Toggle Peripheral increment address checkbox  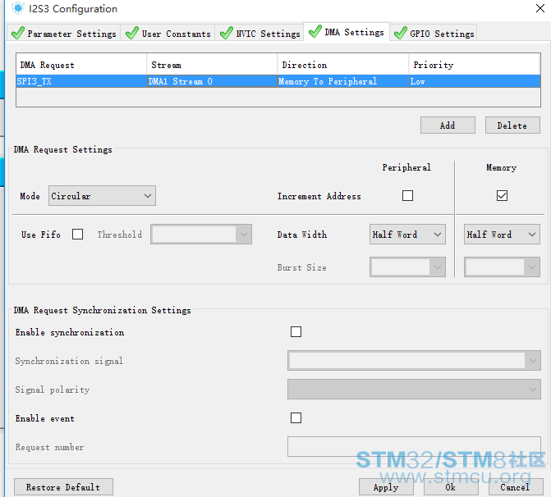407,195
